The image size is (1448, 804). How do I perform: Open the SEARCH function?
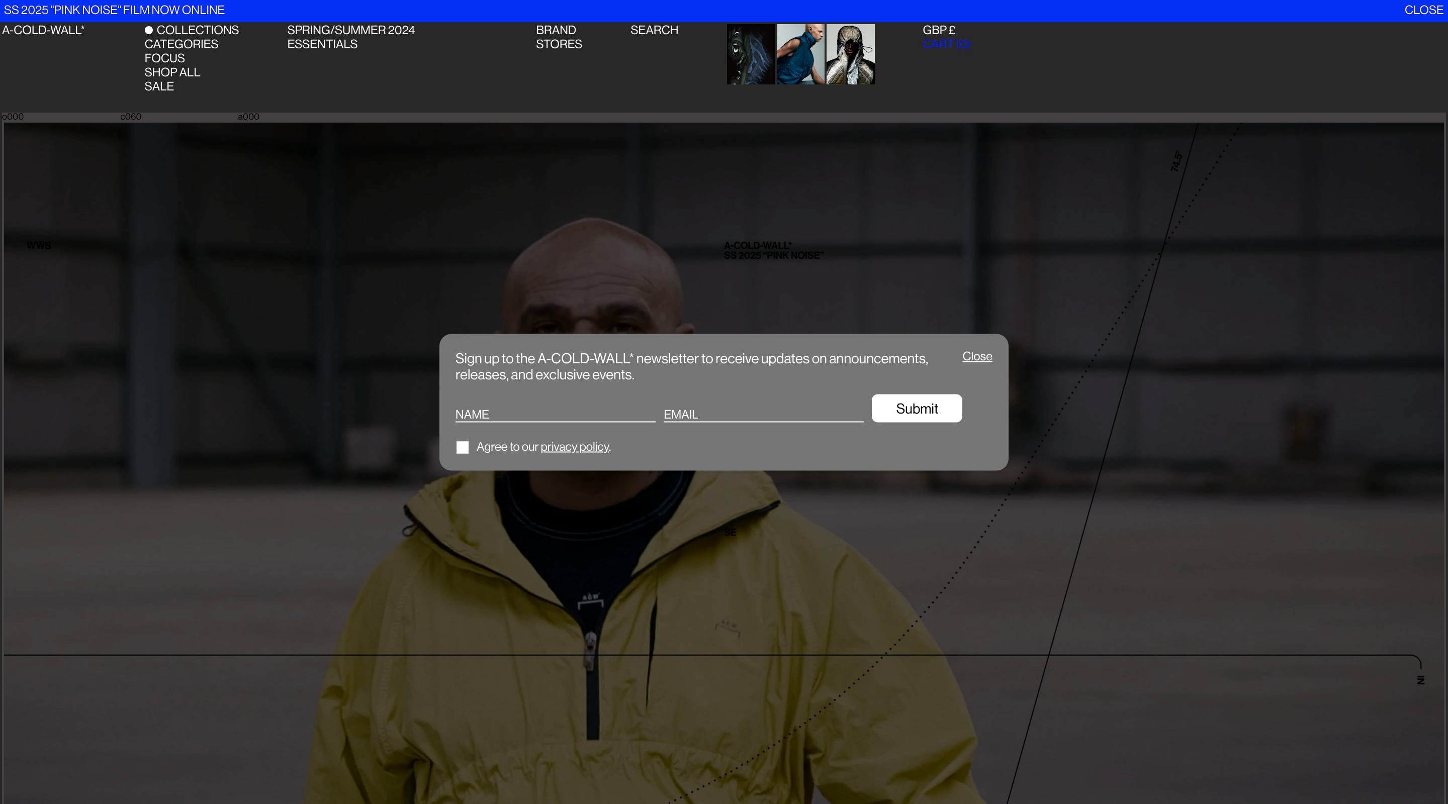click(654, 30)
